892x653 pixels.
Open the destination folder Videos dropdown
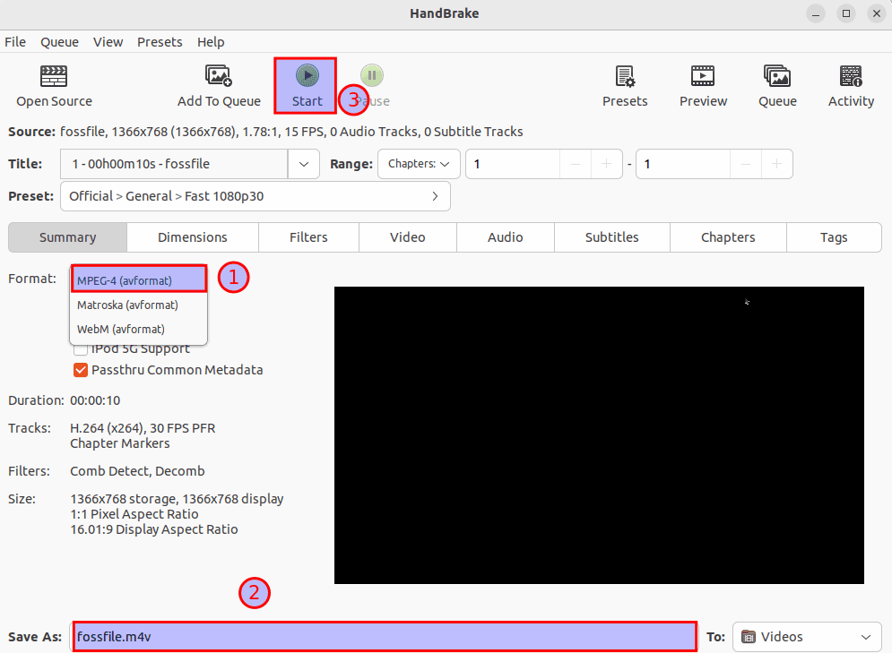[807, 637]
